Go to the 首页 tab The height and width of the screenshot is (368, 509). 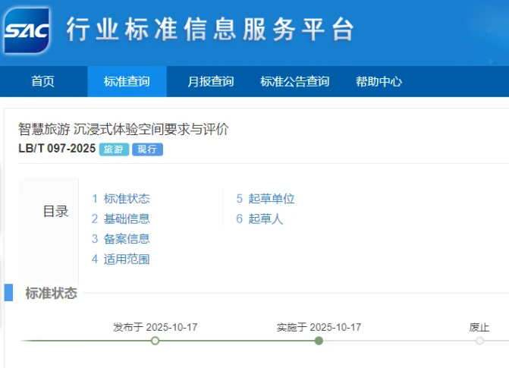pyautogui.click(x=43, y=82)
